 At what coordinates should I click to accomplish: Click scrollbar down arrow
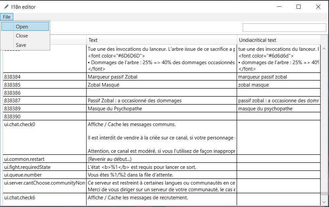tap(324, 202)
